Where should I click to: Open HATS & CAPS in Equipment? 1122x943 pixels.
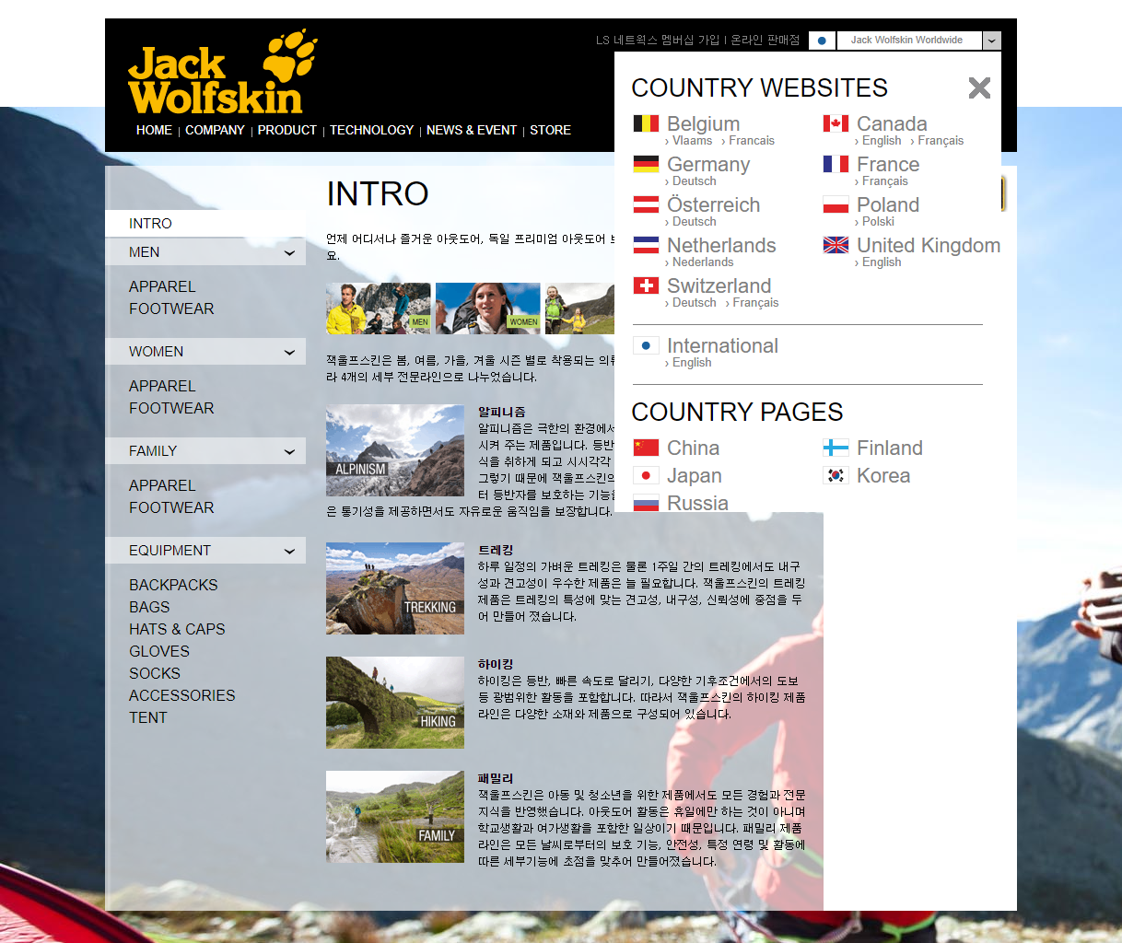177,629
